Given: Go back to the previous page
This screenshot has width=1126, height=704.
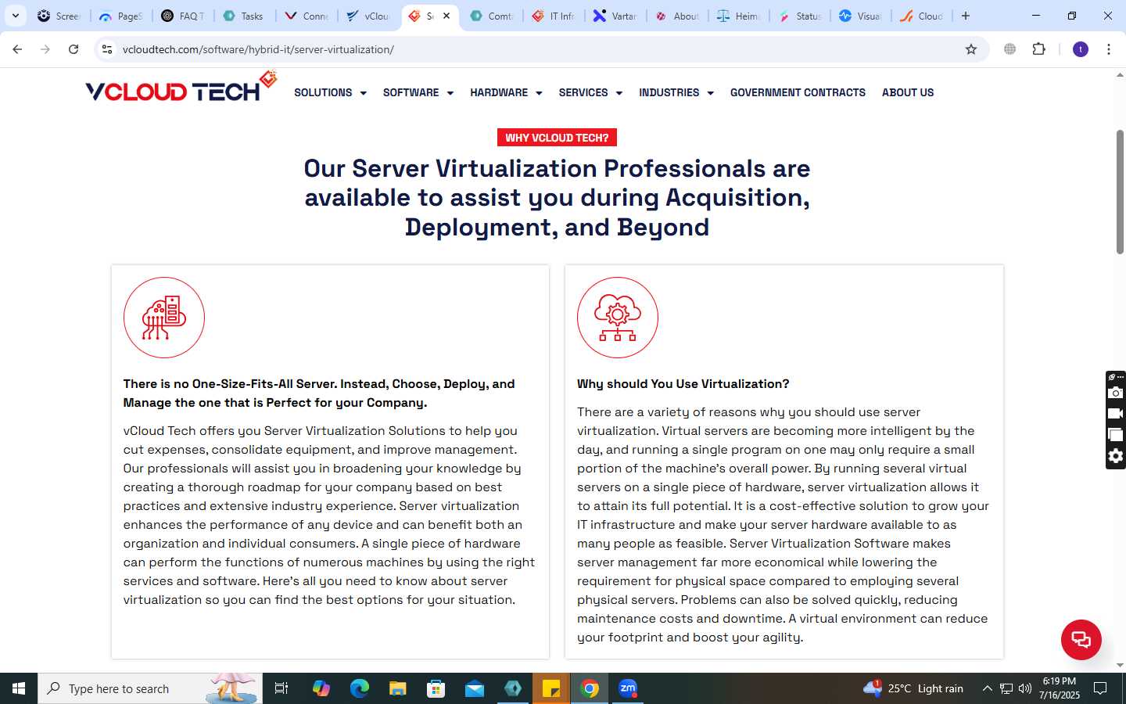Looking at the screenshot, I should click(x=17, y=49).
